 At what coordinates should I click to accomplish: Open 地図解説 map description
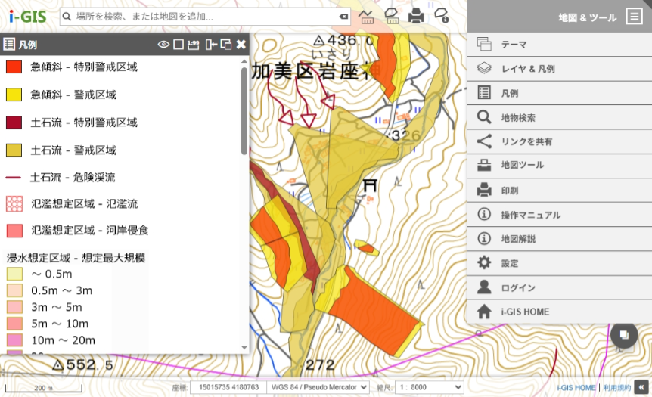tap(559, 239)
